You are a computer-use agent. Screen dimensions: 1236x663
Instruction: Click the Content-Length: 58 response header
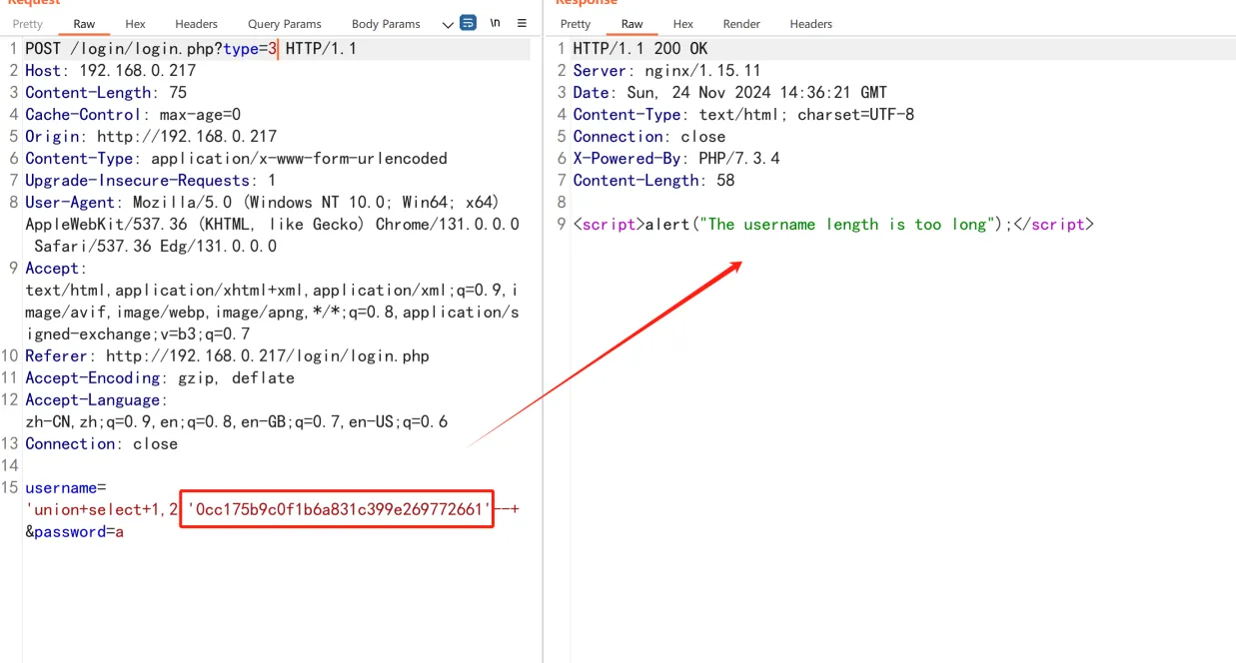tap(653, 181)
